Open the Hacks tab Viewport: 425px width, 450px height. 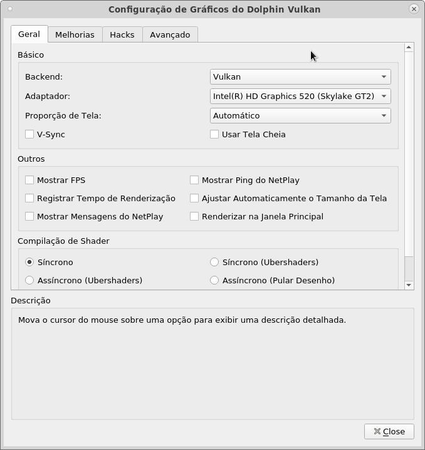point(122,34)
